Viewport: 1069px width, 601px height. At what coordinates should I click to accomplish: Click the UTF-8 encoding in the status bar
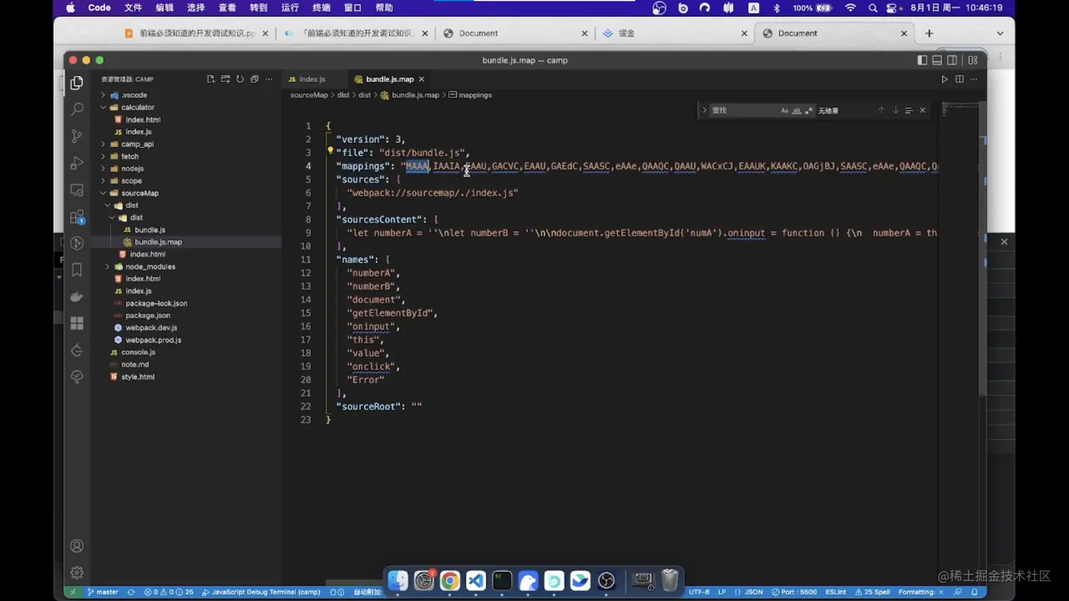pos(699,592)
